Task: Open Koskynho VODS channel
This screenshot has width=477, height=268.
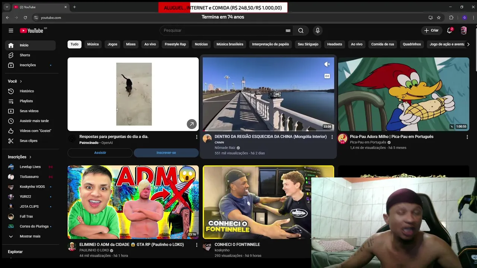Action: coord(30,186)
